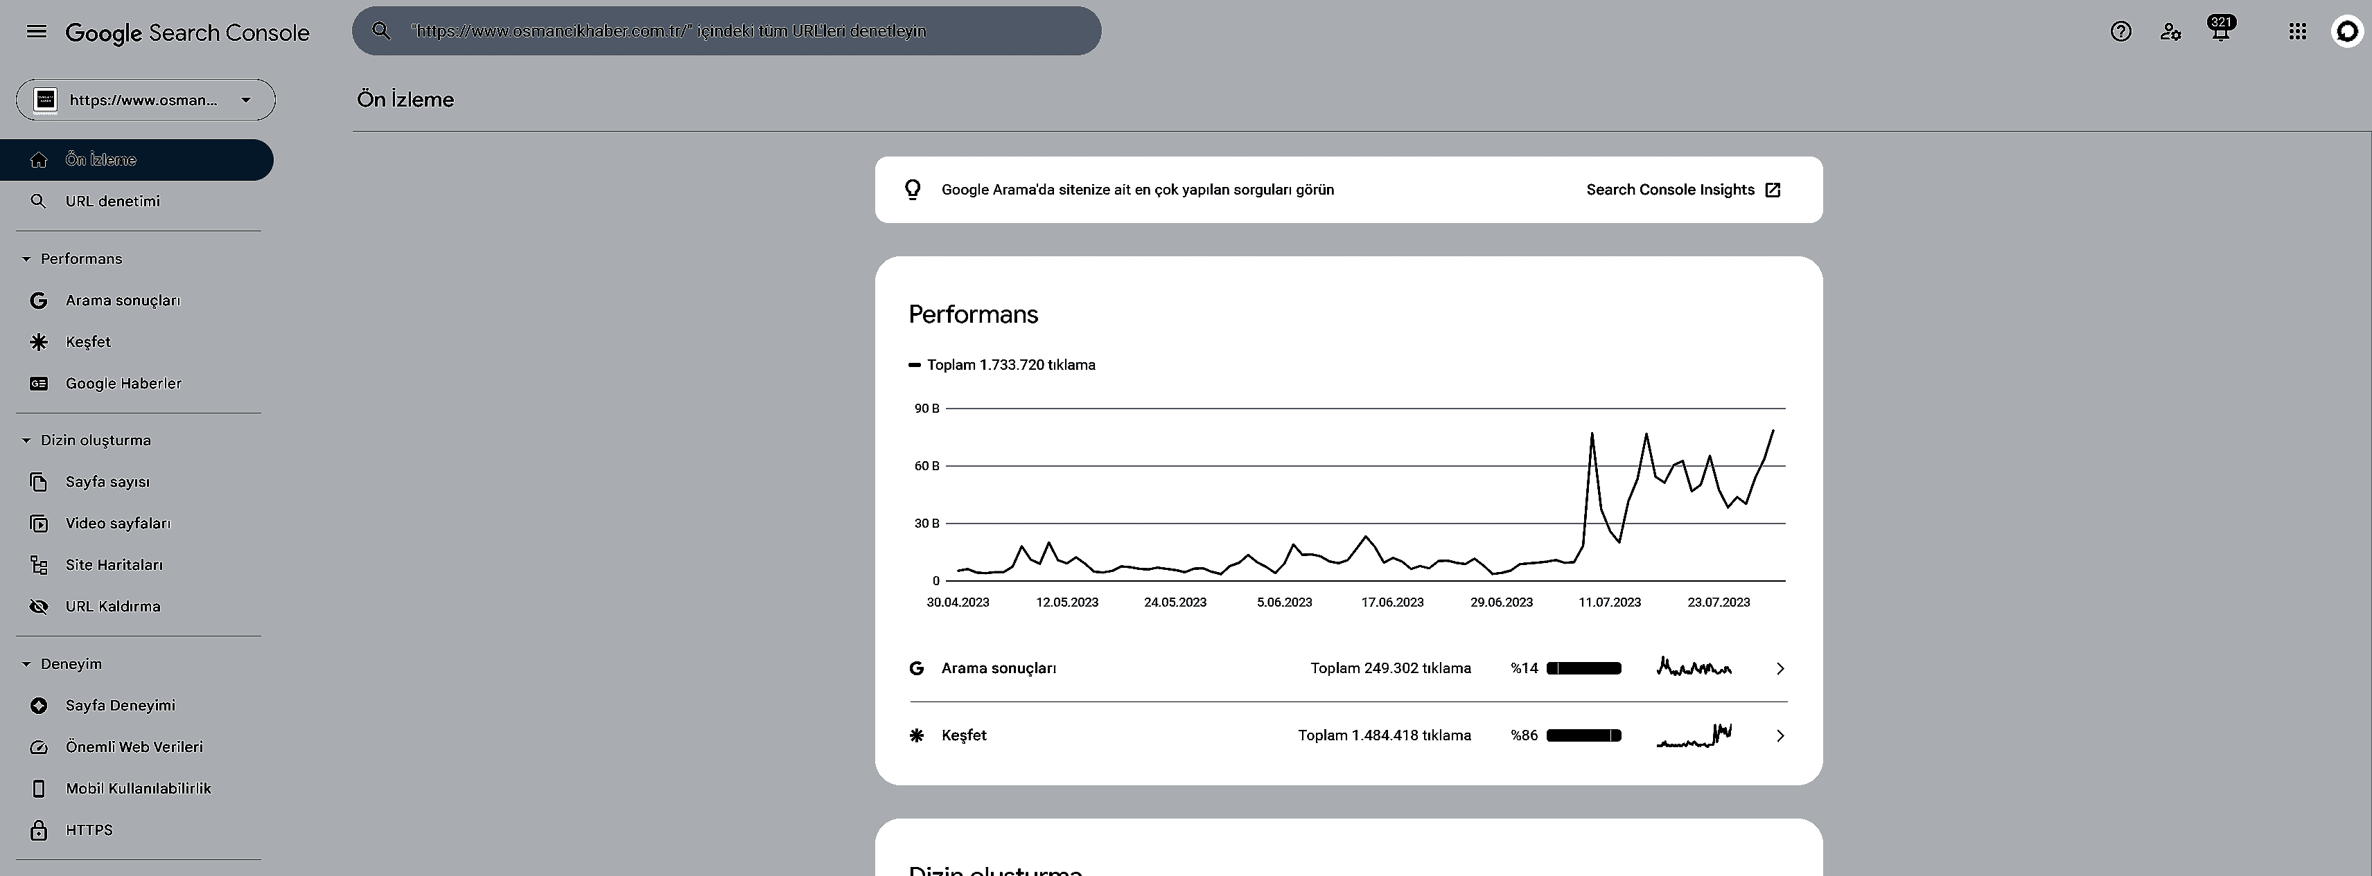2372x876 pixels.
Task: Click the Mobil Kullanılabilirlik phone icon
Action: pos(39,789)
